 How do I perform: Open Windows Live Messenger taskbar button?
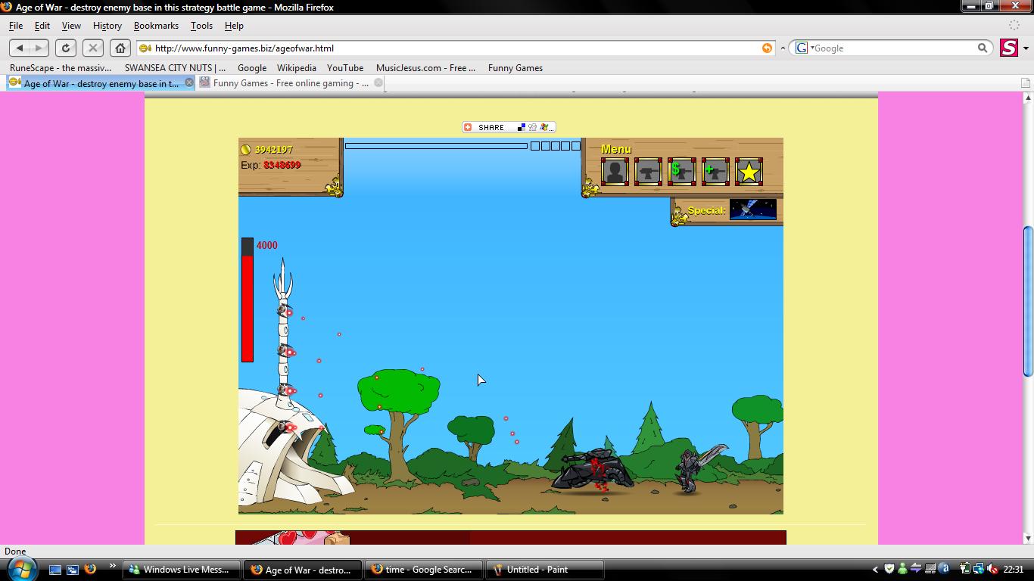tap(182, 570)
